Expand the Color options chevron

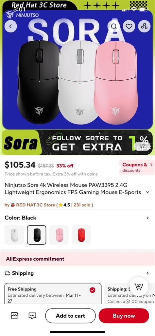[x=147, y=218]
